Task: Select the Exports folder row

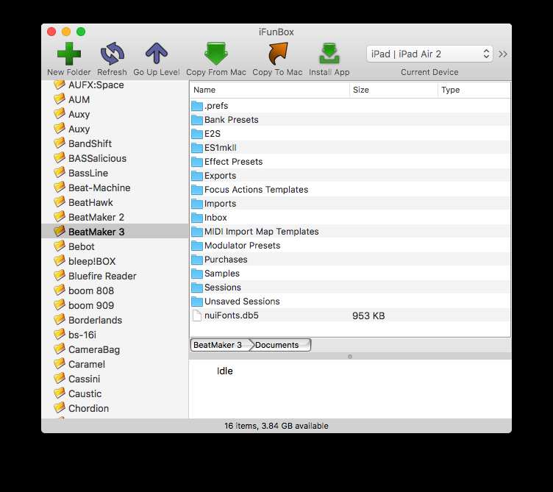Action: coord(350,176)
